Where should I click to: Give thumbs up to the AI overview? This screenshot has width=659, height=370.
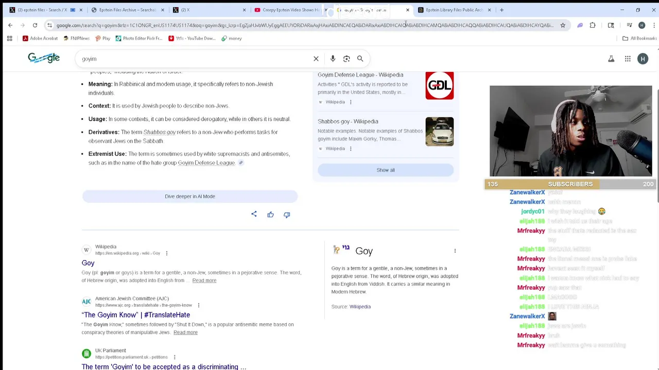pyautogui.click(x=270, y=214)
